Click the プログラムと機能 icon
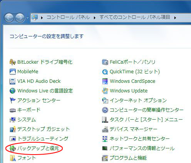The height and width of the screenshot is (163, 191). (105, 158)
